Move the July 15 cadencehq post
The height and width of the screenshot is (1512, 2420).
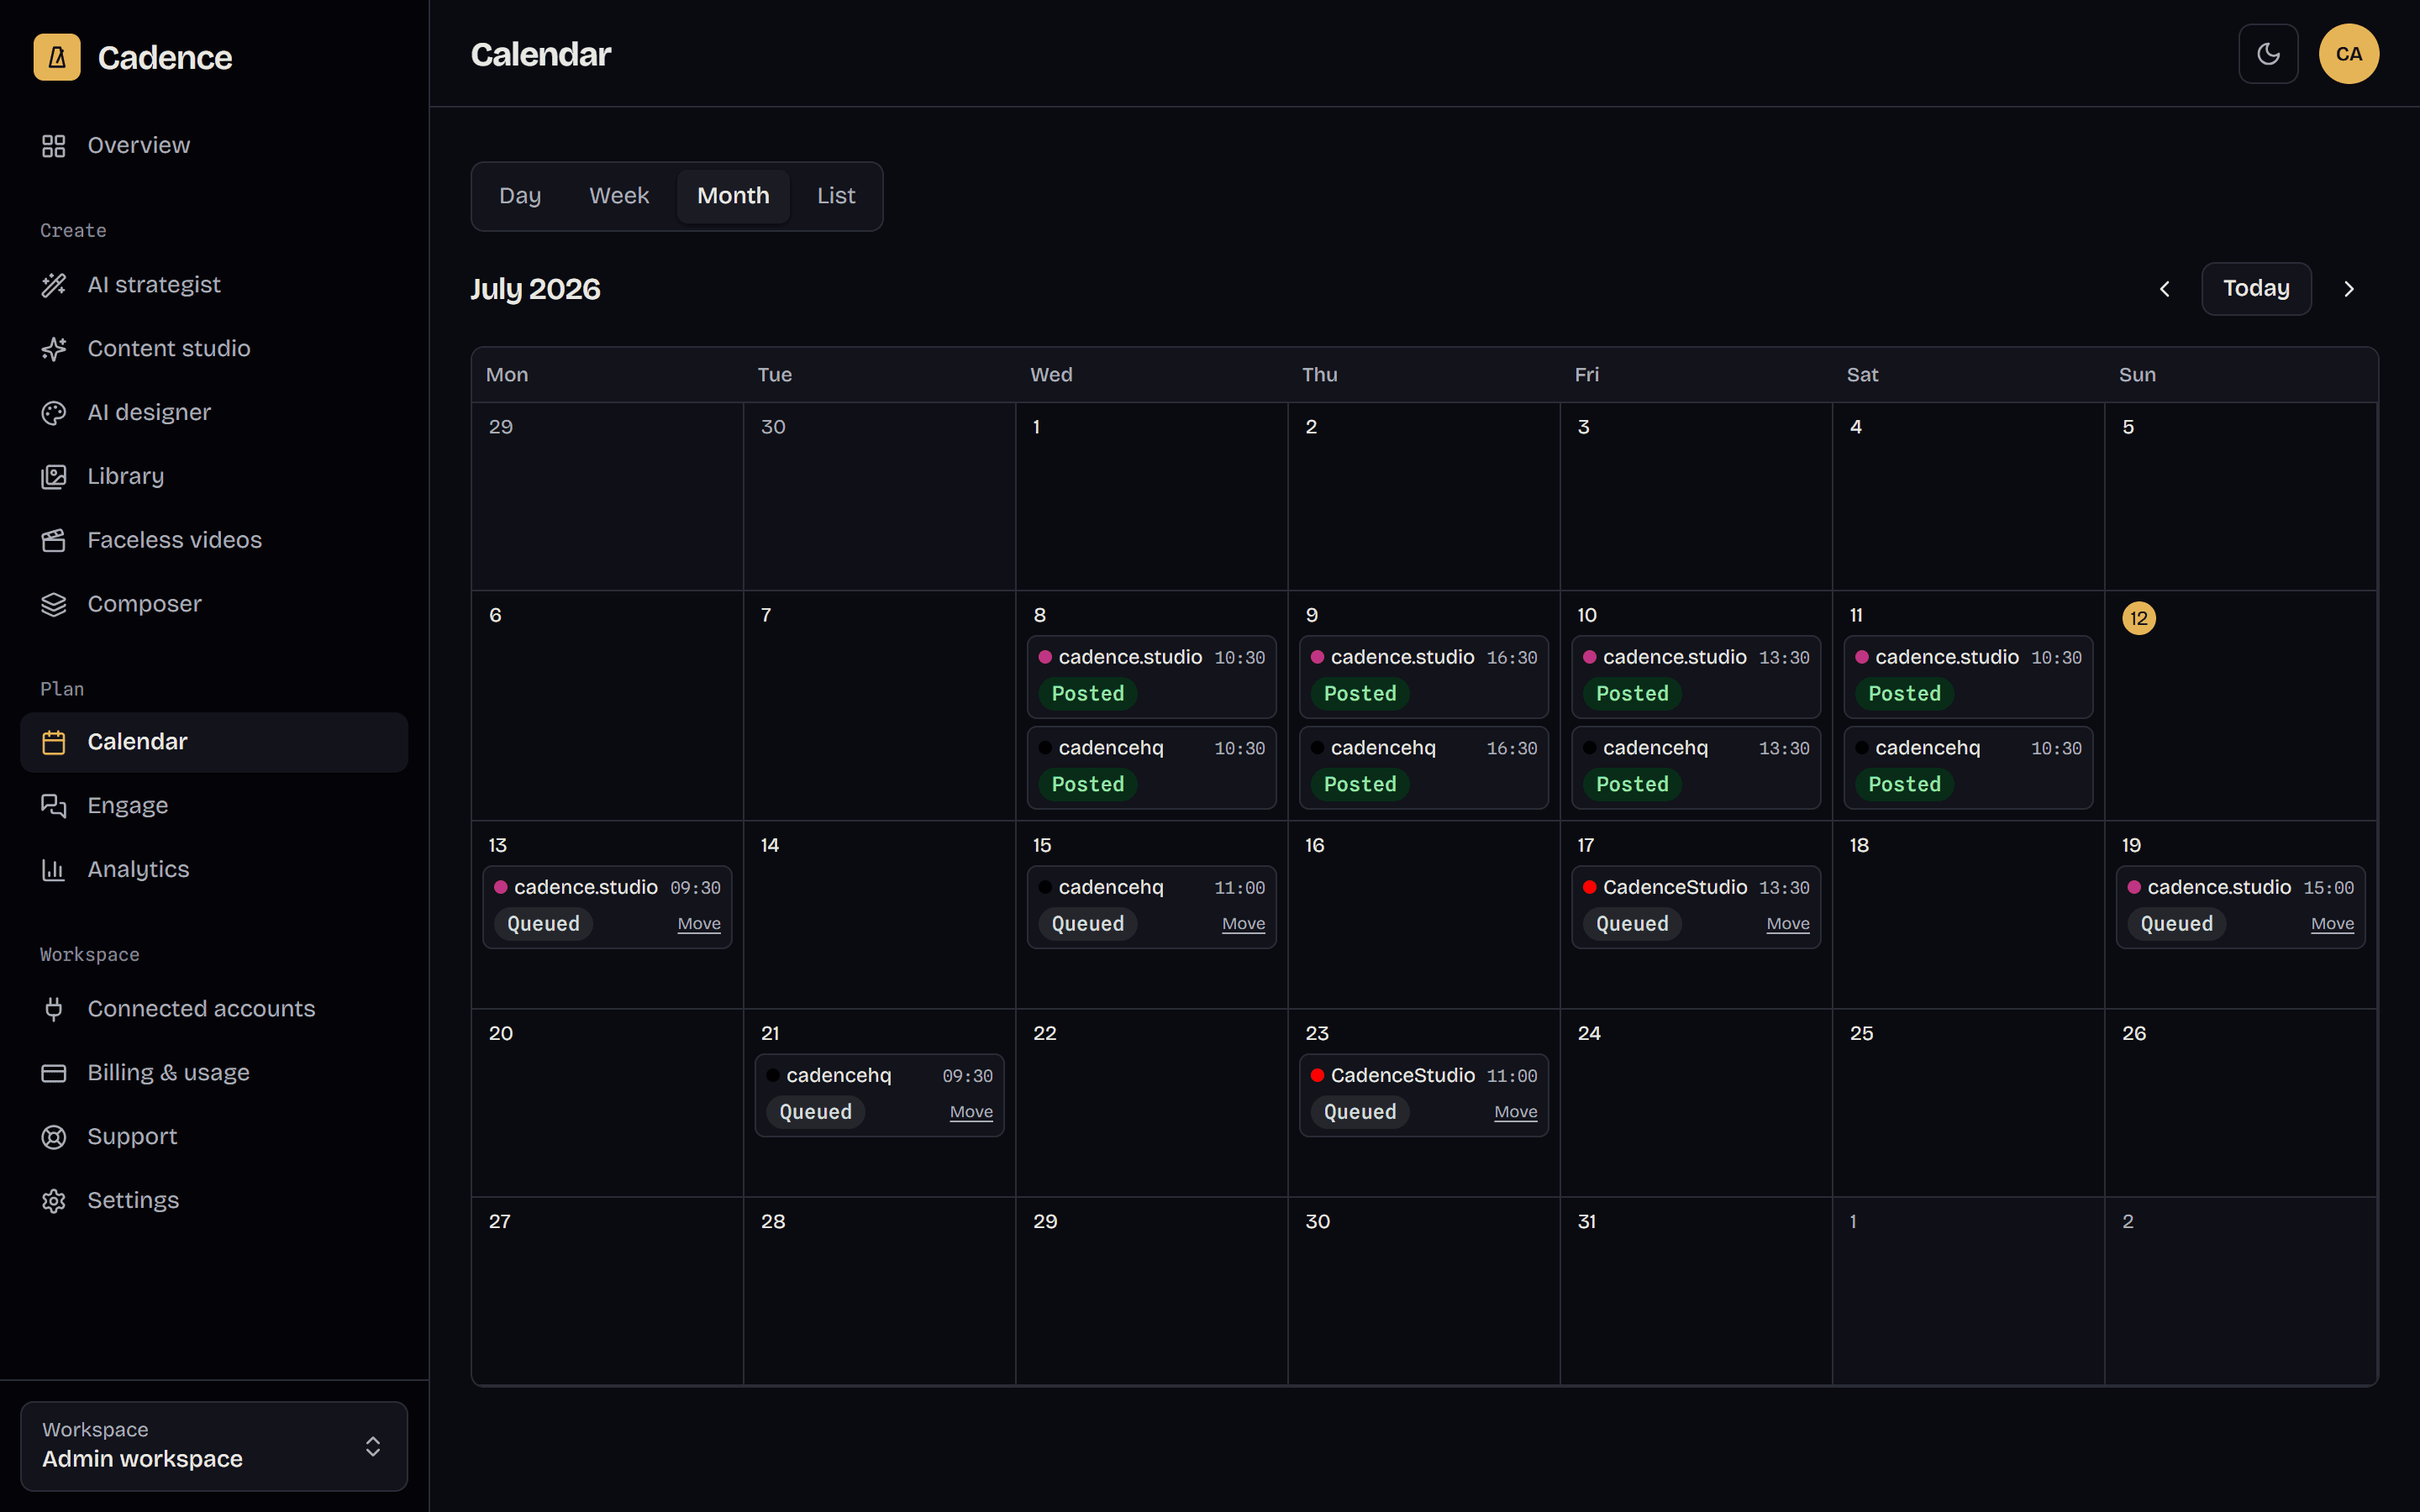(x=1243, y=924)
